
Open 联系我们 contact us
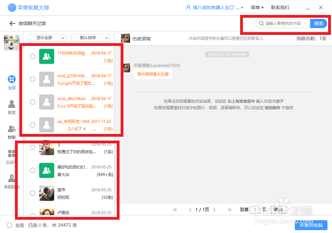pyautogui.click(x=280, y=8)
